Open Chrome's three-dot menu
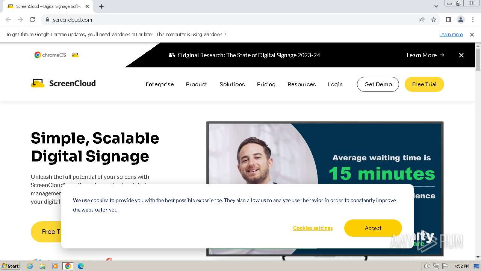This screenshot has width=481, height=271. (473, 20)
